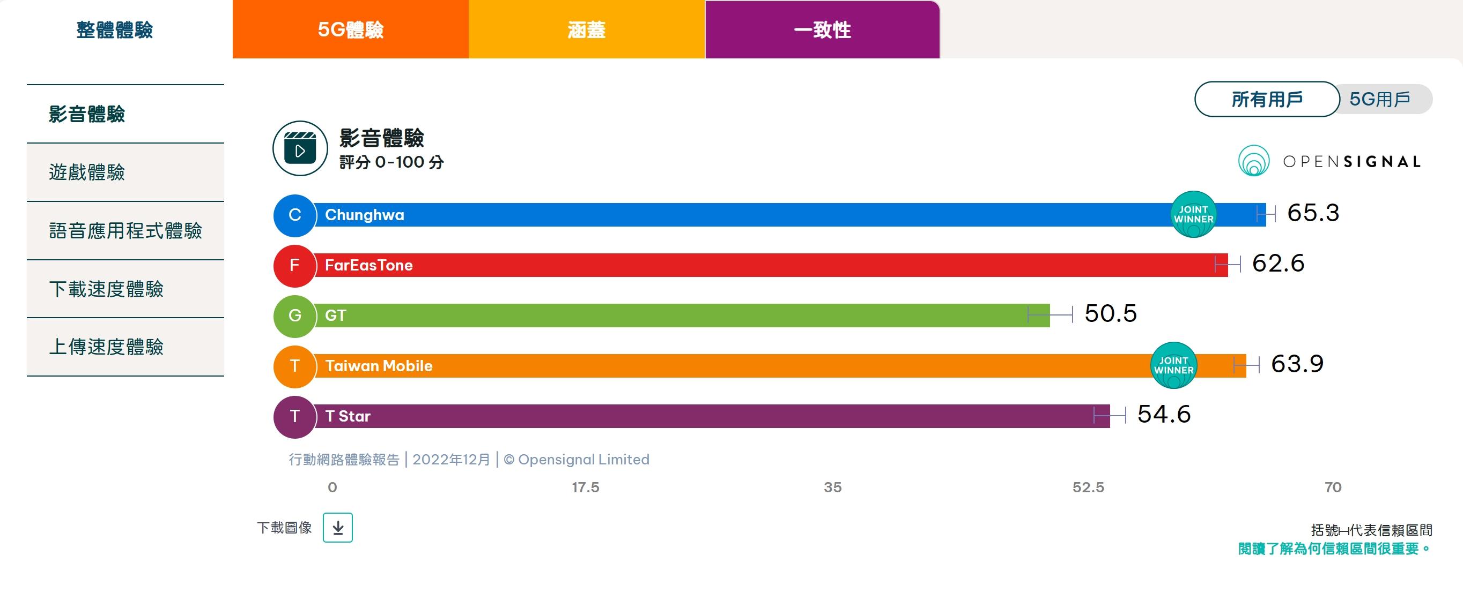Open 下載速度體驗 sidebar item

125,289
